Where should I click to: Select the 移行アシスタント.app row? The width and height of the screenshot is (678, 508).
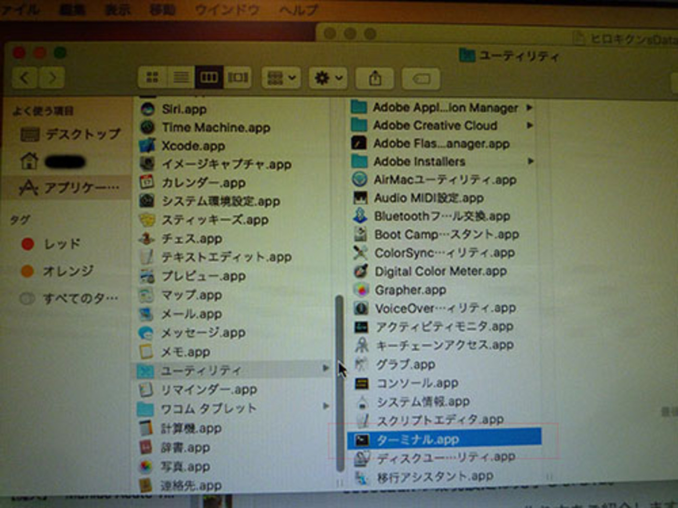[x=444, y=476]
